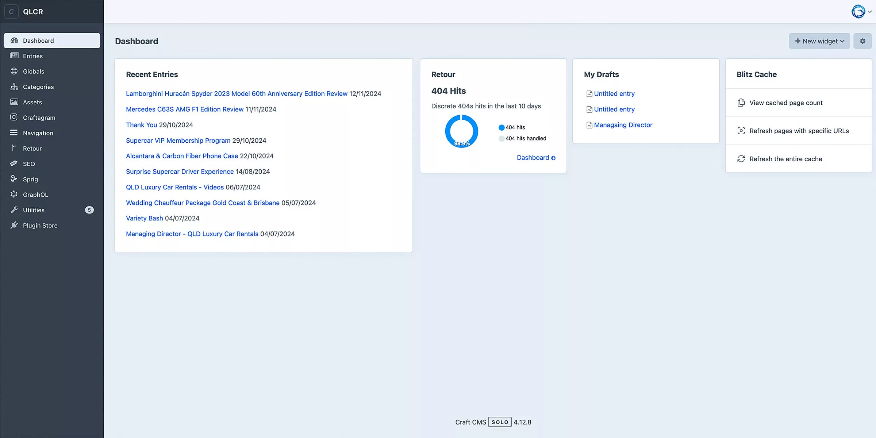The width and height of the screenshot is (876, 438).
Task: Select Refresh pages with specific URLs
Action: coord(798,131)
